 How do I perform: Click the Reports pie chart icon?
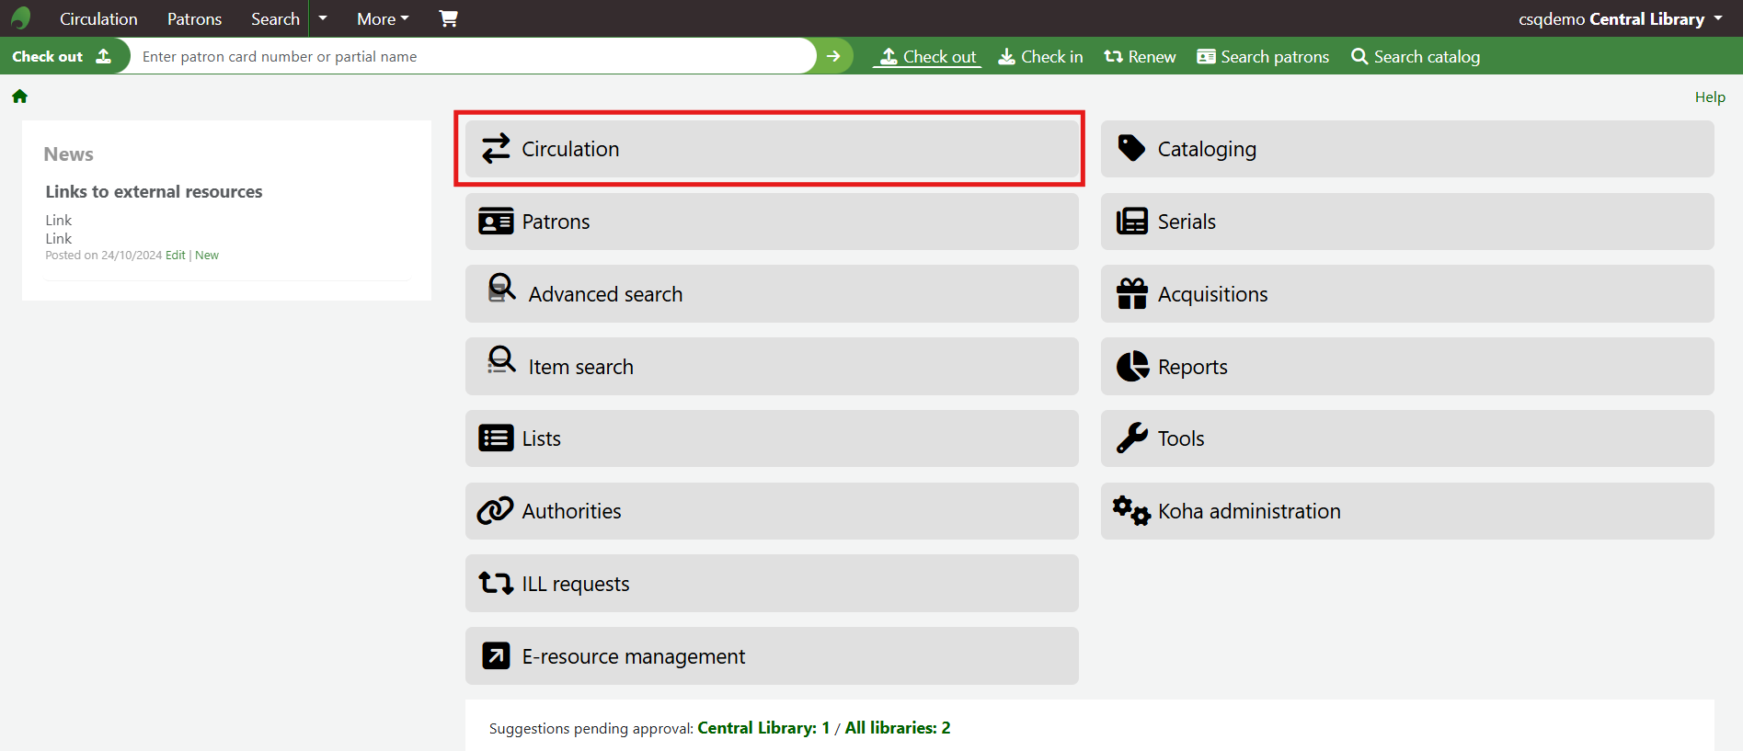coord(1132,367)
